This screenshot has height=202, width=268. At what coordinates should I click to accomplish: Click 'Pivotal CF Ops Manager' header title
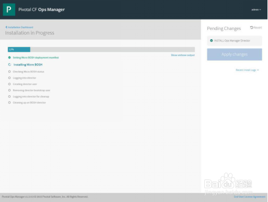41,10
